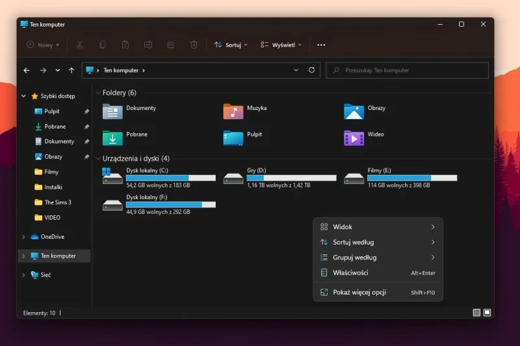
Task: Click the Delete trash icon in toolbar
Action: pos(194,45)
